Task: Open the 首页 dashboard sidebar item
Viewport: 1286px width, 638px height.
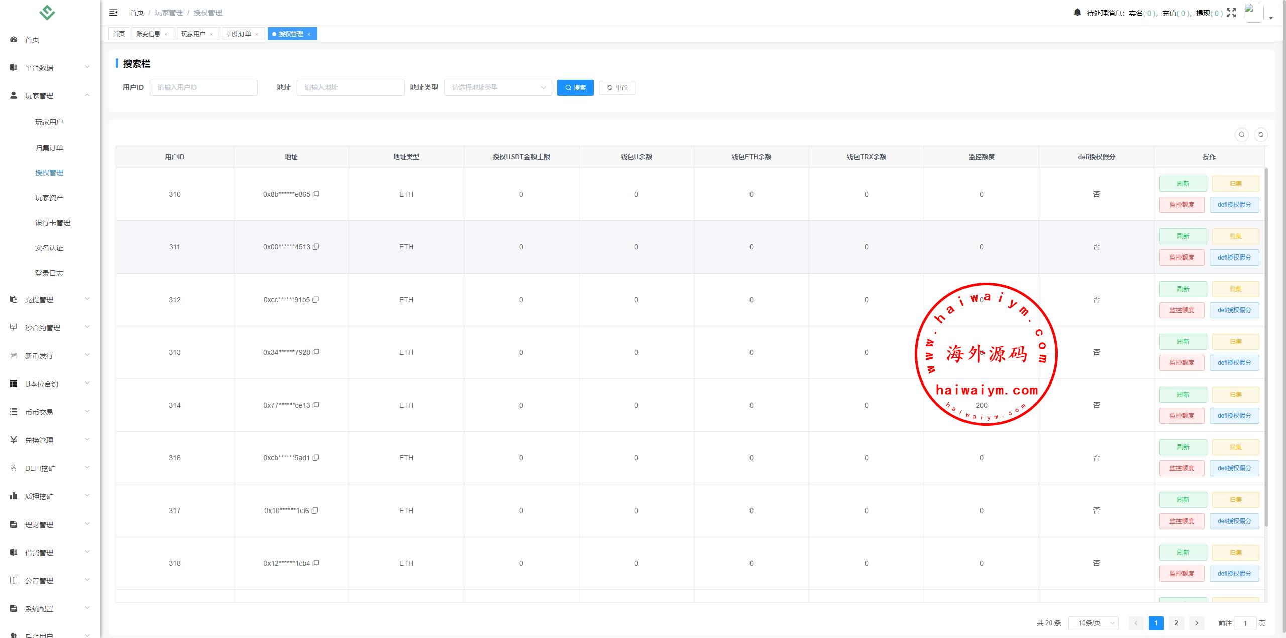Action: click(32, 40)
